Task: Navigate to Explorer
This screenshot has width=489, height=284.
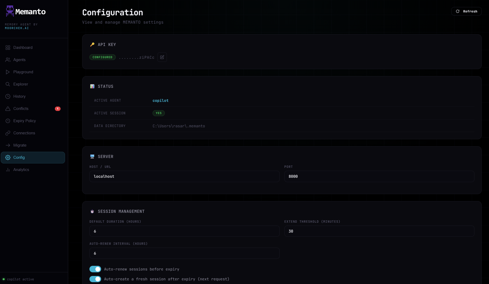Action: point(33,84)
